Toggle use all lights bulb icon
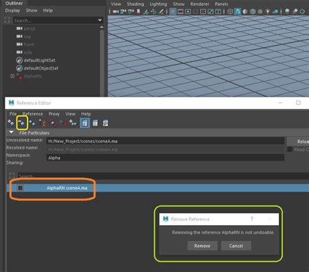This screenshot has width=309, height=272. pyautogui.click(x=267, y=11)
